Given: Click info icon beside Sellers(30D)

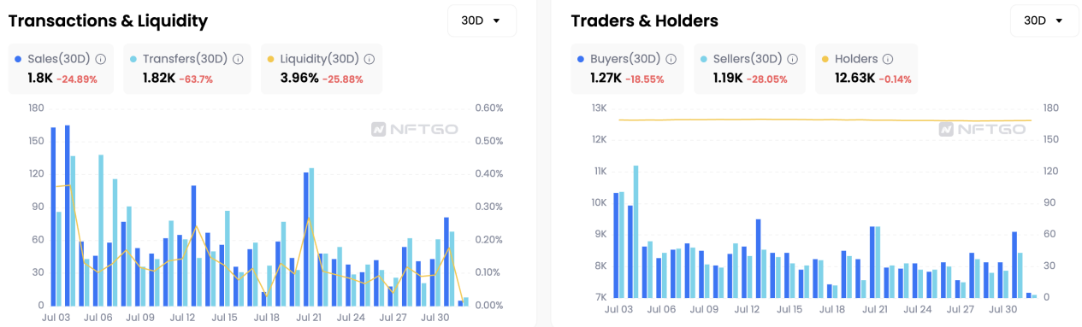Looking at the screenshot, I should tap(792, 59).
